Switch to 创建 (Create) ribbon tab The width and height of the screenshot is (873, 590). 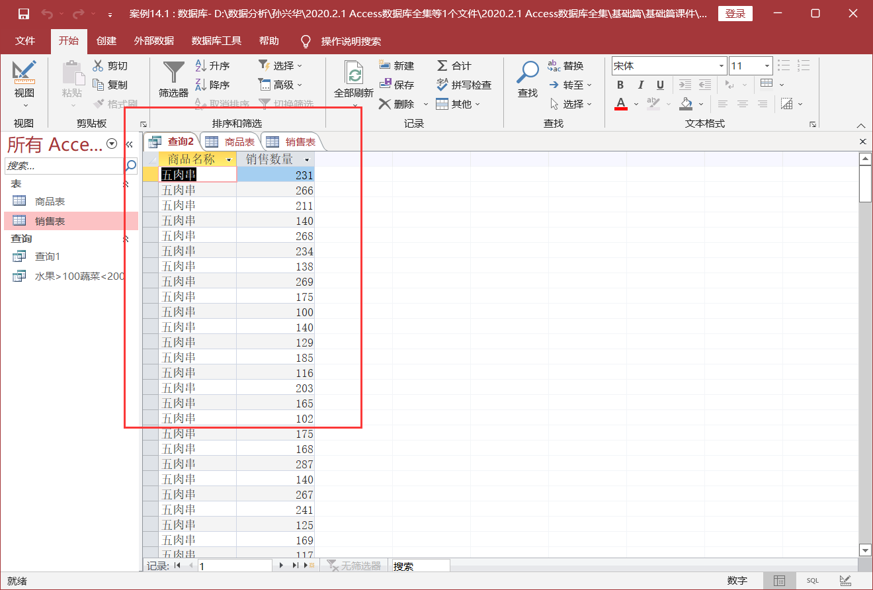tap(106, 41)
